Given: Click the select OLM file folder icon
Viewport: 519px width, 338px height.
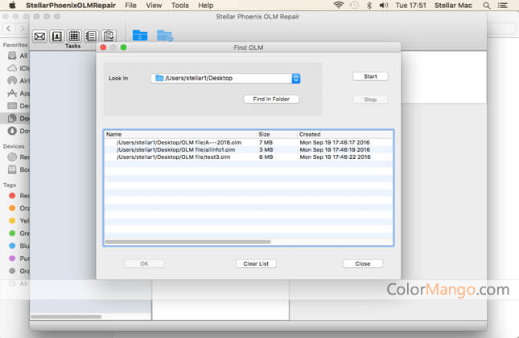Looking at the screenshot, I should (x=140, y=35).
